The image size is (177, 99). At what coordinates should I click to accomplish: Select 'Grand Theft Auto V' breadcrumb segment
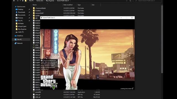(x=63, y=1)
